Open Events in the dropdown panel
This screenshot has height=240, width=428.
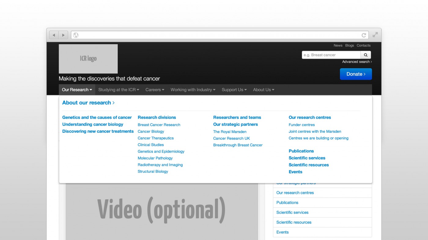pos(295,172)
